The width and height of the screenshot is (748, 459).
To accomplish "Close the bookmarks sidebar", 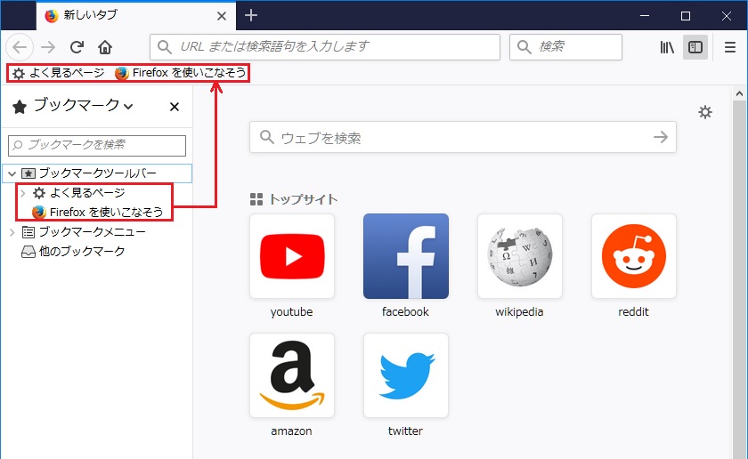I will point(175,107).
